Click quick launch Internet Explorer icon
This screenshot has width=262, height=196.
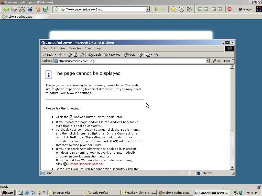(27, 193)
